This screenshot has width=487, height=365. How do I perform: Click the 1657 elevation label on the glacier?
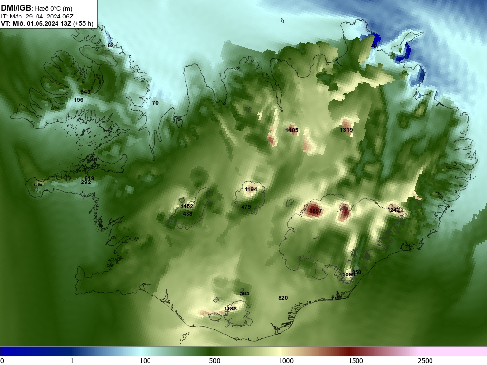[316, 211]
